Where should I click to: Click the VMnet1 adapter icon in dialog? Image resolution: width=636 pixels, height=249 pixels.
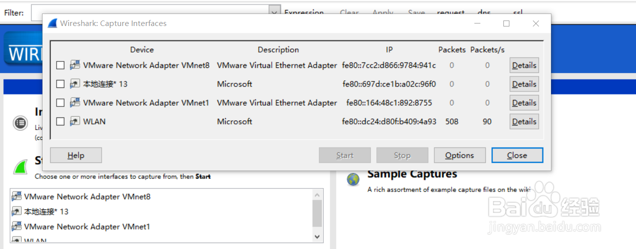click(75, 102)
